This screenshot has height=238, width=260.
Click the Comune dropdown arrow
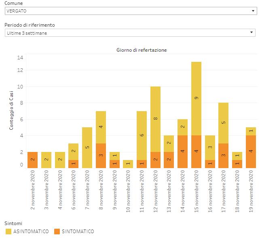(x=252, y=11)
